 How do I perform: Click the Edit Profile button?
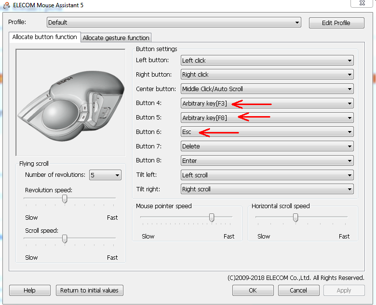tap(336, 23)
